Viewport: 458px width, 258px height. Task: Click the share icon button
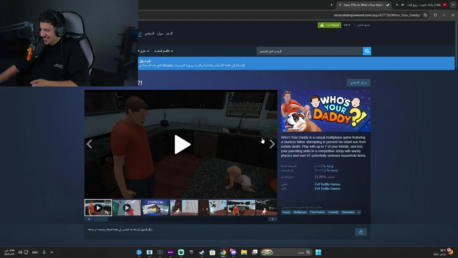(361, 232)
